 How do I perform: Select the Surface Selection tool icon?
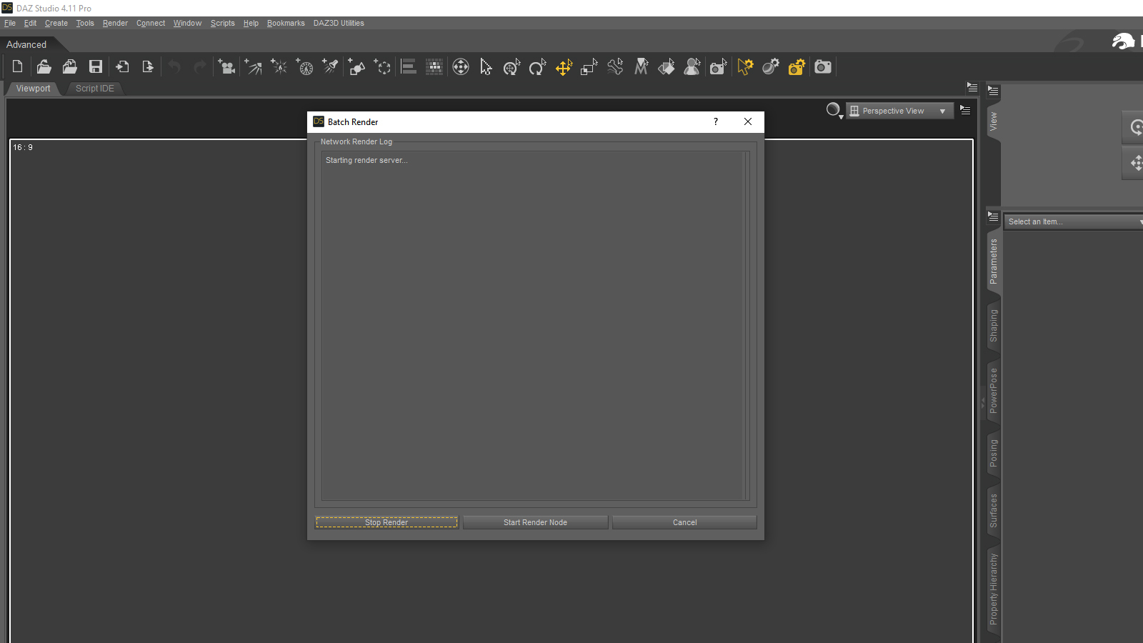tap(667, 67)
